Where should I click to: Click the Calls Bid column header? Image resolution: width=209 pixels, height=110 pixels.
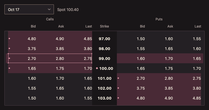tap(33, 26)
